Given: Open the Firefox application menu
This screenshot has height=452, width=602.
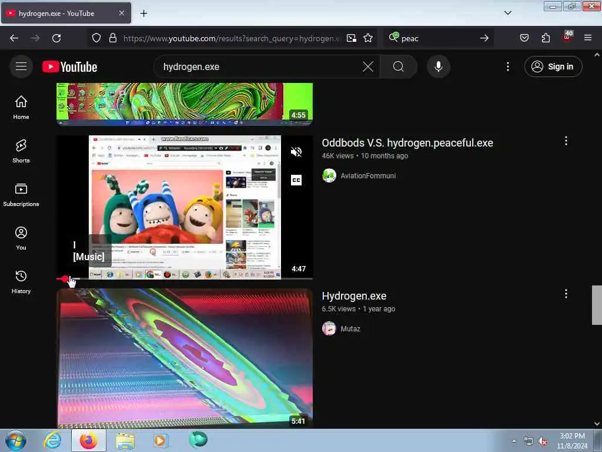Looking at the screenshot, I should (x=588, y=38).
